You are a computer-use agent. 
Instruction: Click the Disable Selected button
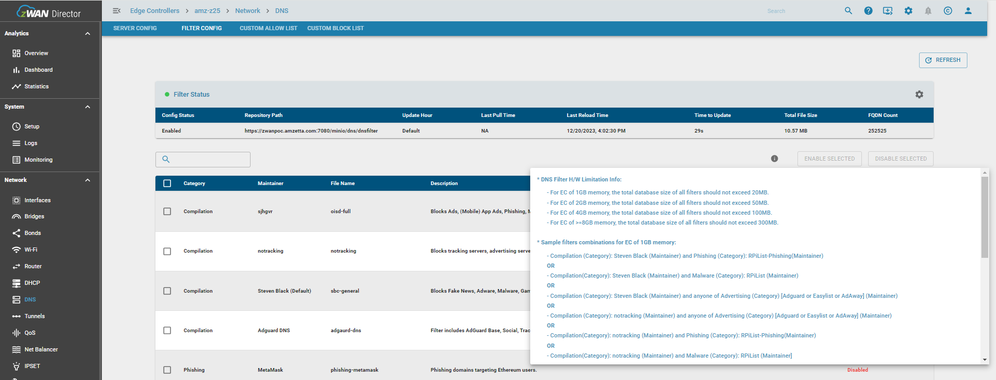901,159
